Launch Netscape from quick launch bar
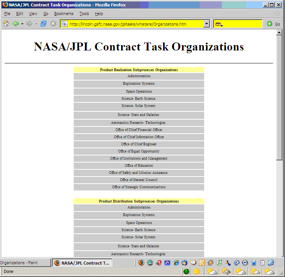Viewport: 285px width, 277px height. pyautogui.click(x=150, y=263)
